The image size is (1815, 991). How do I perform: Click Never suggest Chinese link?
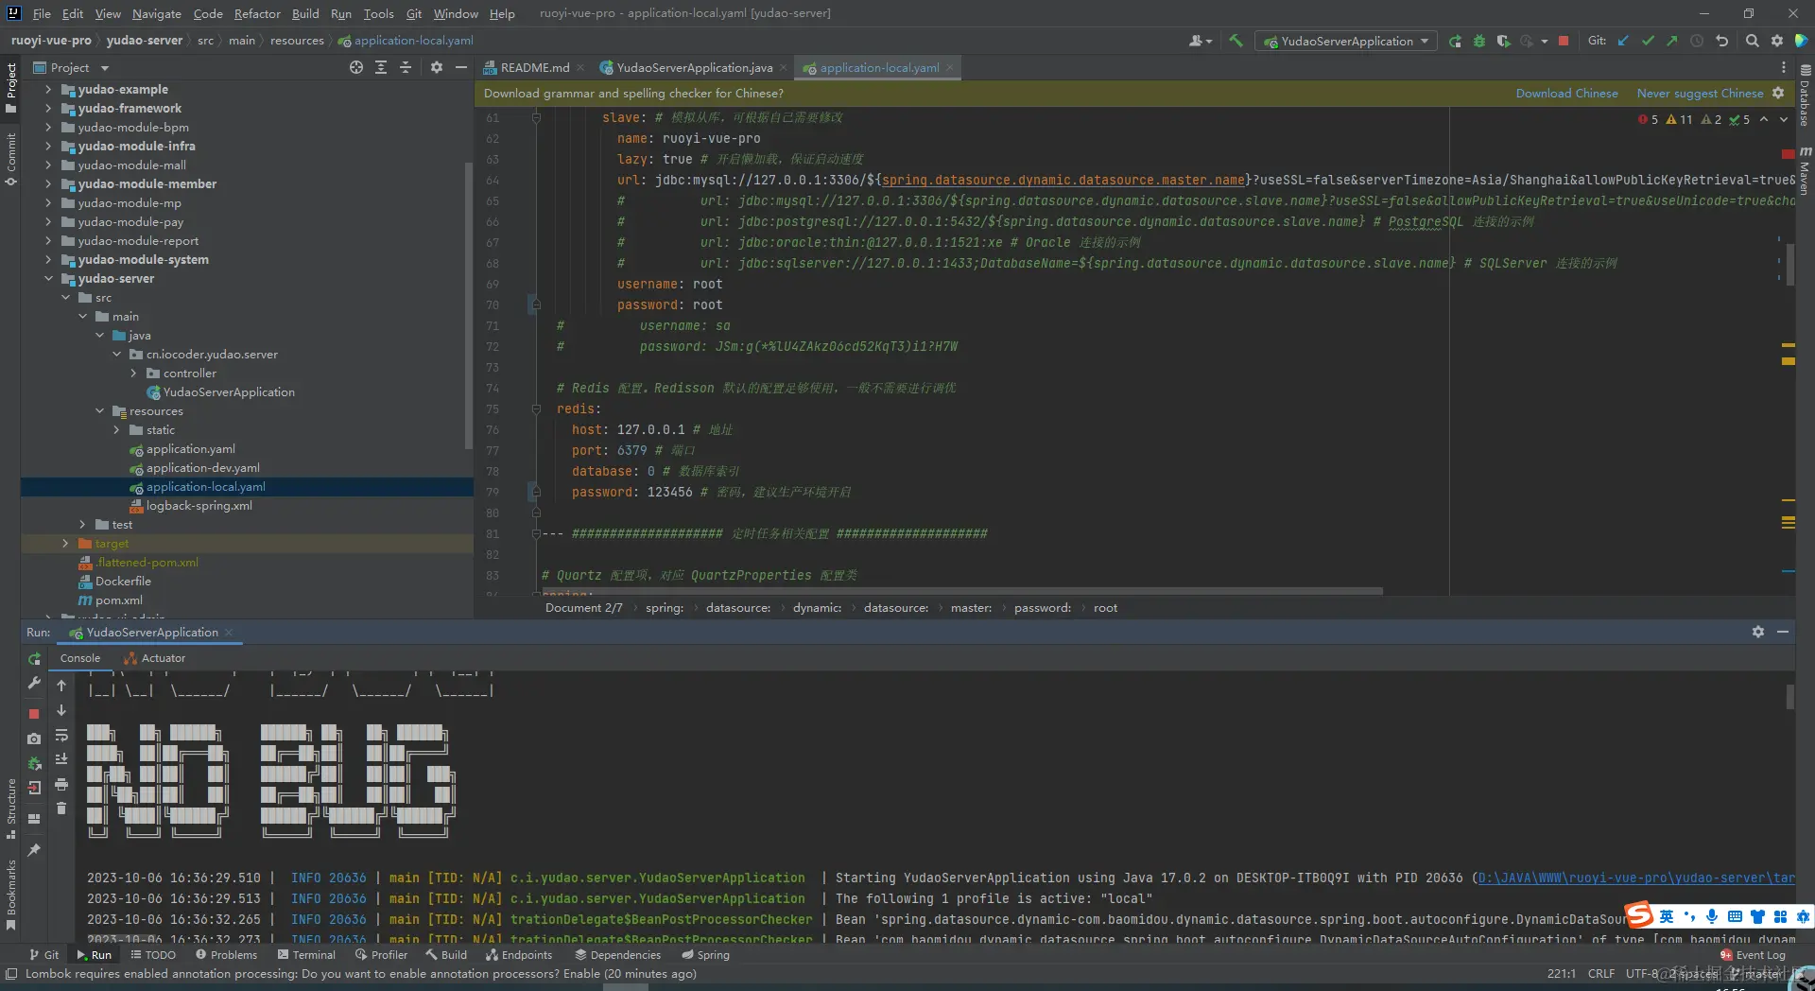click(x=1700, y=93)
